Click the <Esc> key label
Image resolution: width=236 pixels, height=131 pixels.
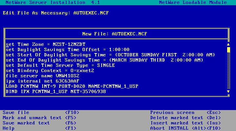[x=214, y=113]
